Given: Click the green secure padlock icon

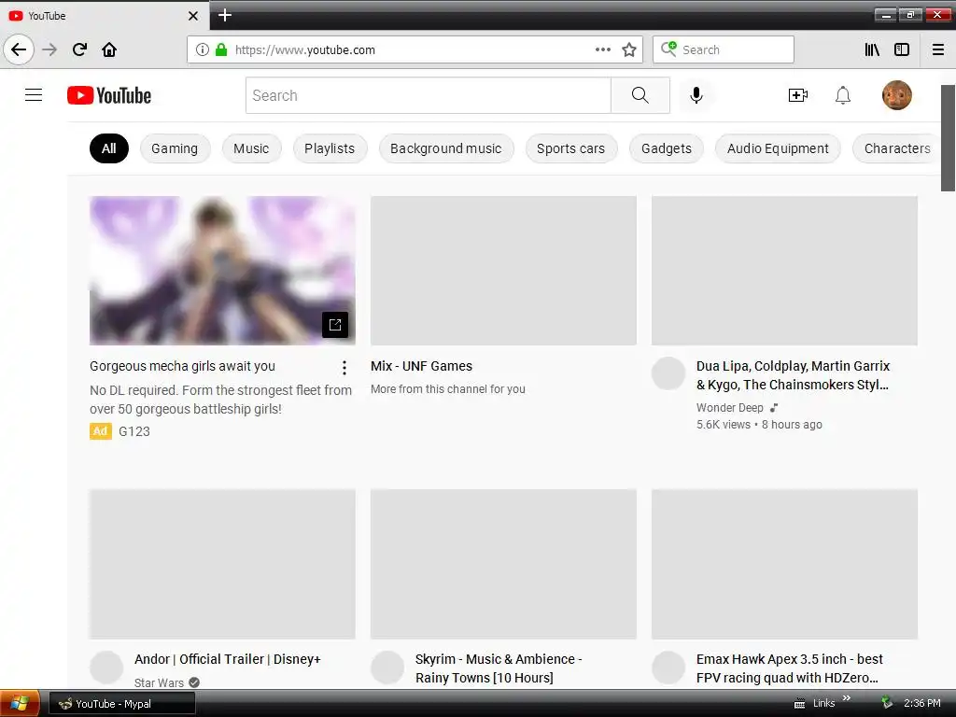Looking at the screenshot, I should 221,50.
